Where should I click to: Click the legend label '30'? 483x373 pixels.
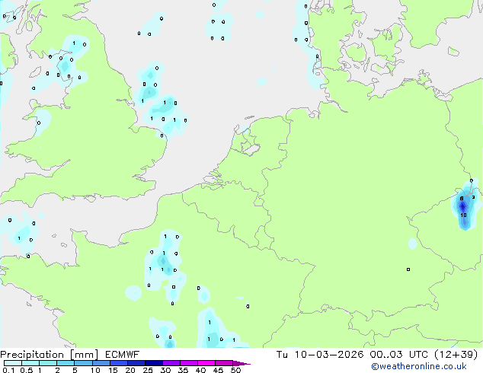coord(165,370)
